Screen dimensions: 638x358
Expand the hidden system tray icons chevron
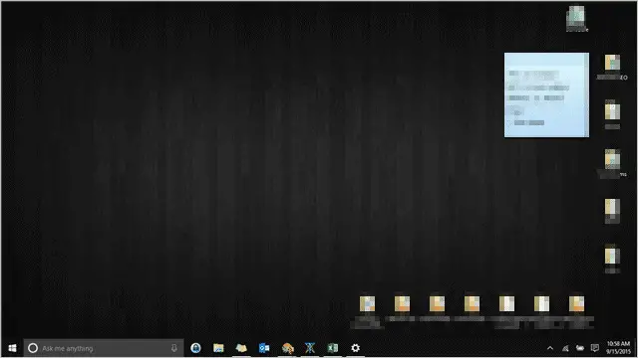550,348
